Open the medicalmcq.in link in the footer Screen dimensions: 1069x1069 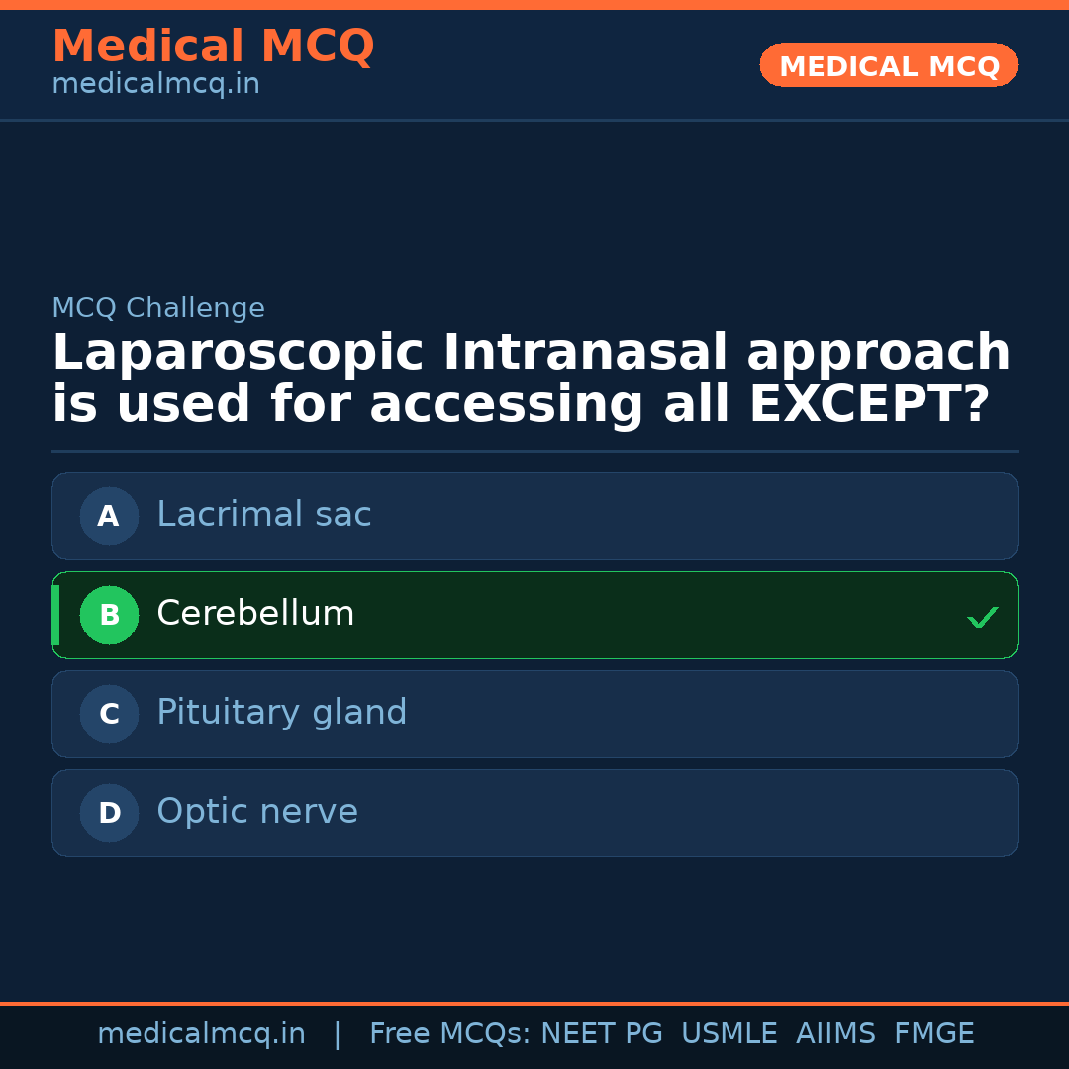click(201, 1034)
